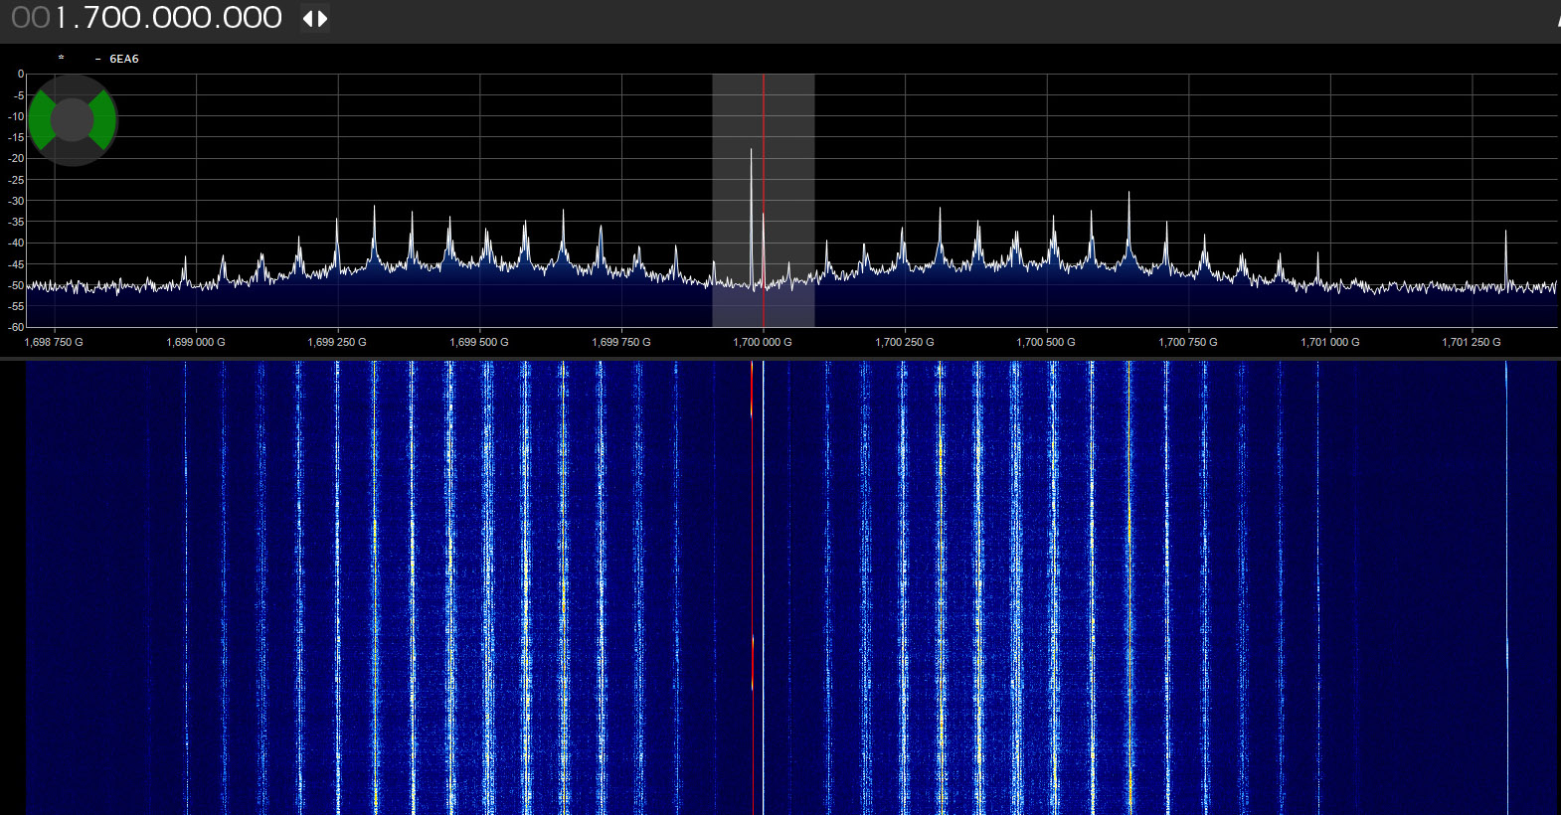Click the 1,700 000 G frequency axis label
This screenshot has height=815, width=1561.
pyautogui.click(x=763, y=342)
